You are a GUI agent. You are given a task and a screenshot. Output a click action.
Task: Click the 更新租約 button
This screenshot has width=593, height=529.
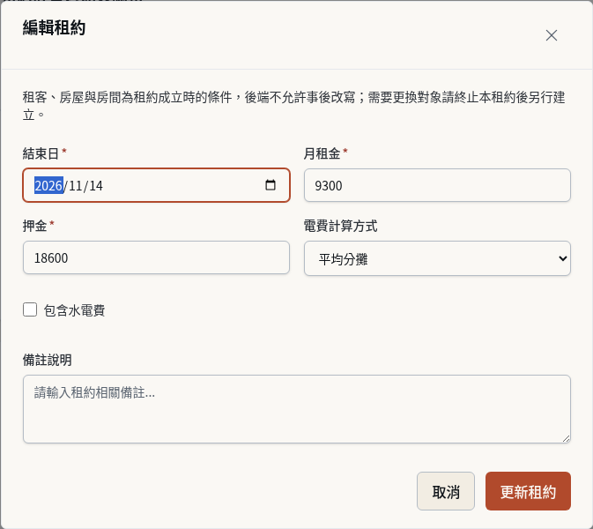528,491
